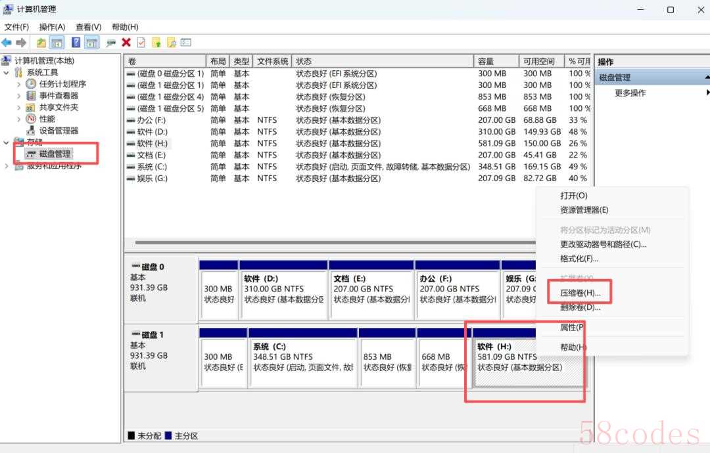Click the checkmark properties toolbar icon

(141, 43)
